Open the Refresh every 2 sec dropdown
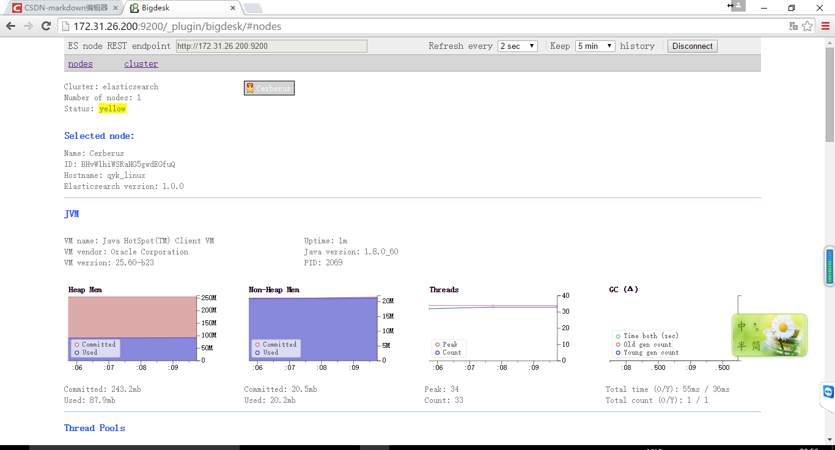835x450 pixels. click(x=518, y=46)
